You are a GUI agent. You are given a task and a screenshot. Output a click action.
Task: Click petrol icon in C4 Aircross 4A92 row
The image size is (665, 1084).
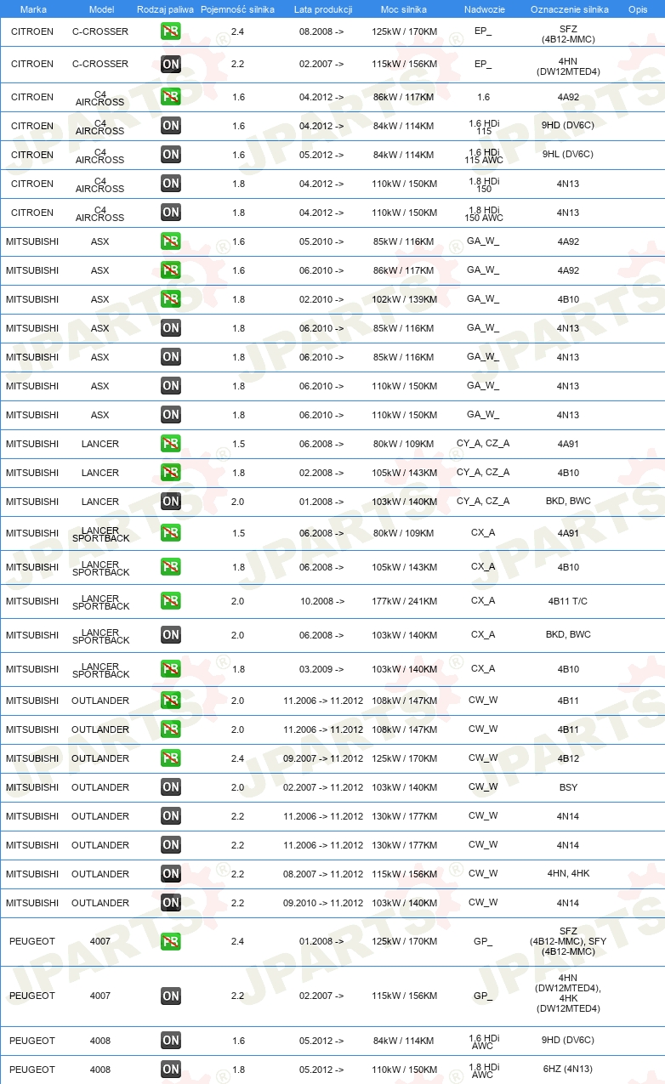[x=171, y=97]
